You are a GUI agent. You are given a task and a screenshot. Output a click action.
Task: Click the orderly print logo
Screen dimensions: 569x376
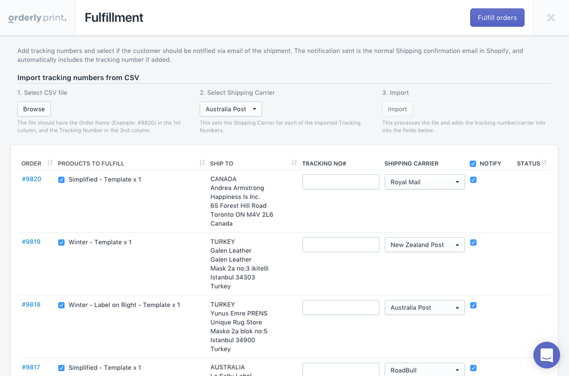(37, 18)
